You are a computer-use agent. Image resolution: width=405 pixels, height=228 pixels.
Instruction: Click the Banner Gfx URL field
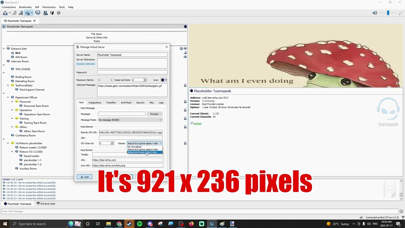tap(131, 132)
